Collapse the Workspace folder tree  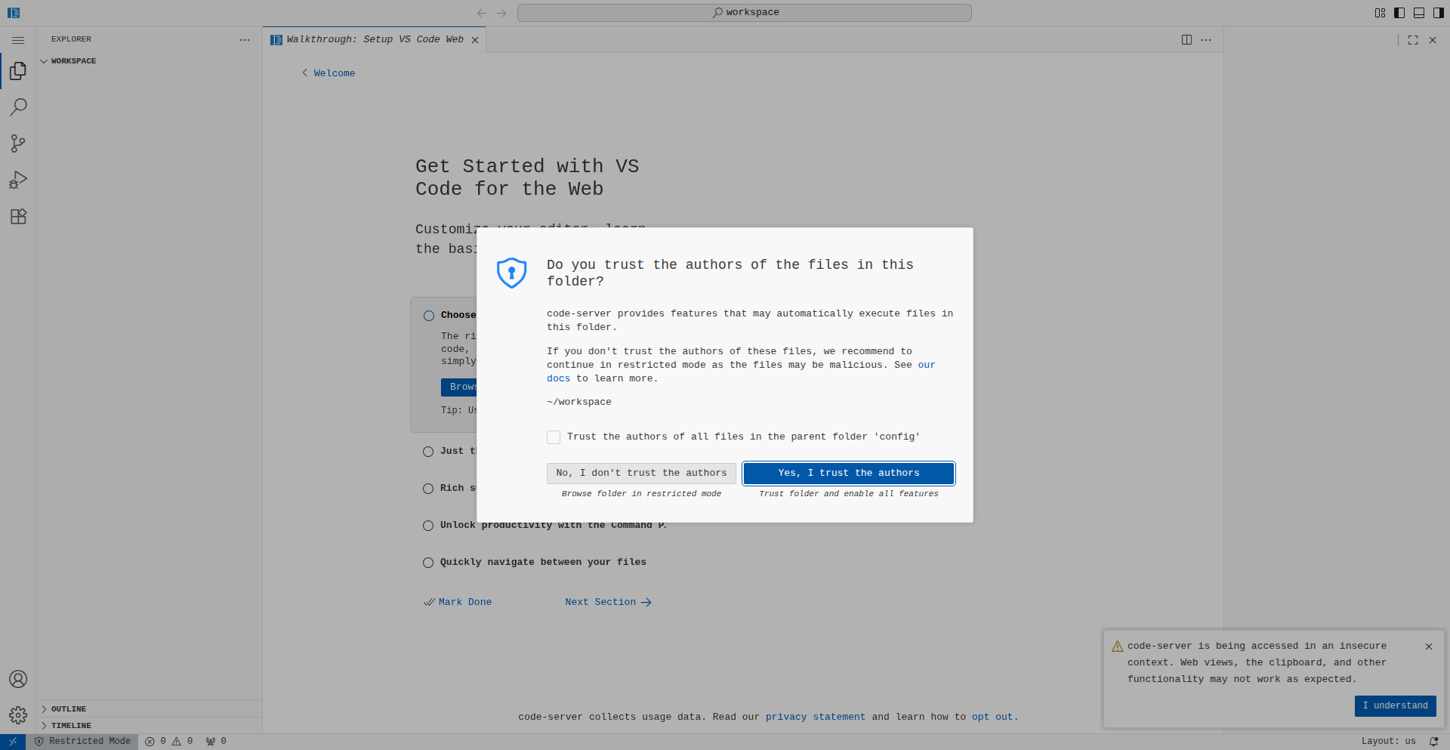[72, 61]
